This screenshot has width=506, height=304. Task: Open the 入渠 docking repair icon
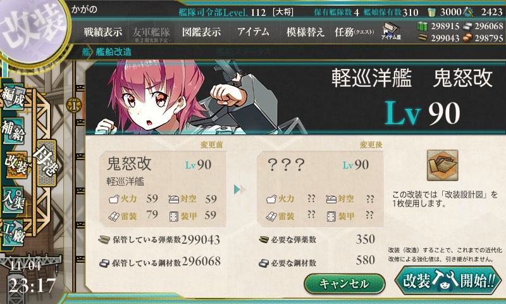tap(13, 200)
